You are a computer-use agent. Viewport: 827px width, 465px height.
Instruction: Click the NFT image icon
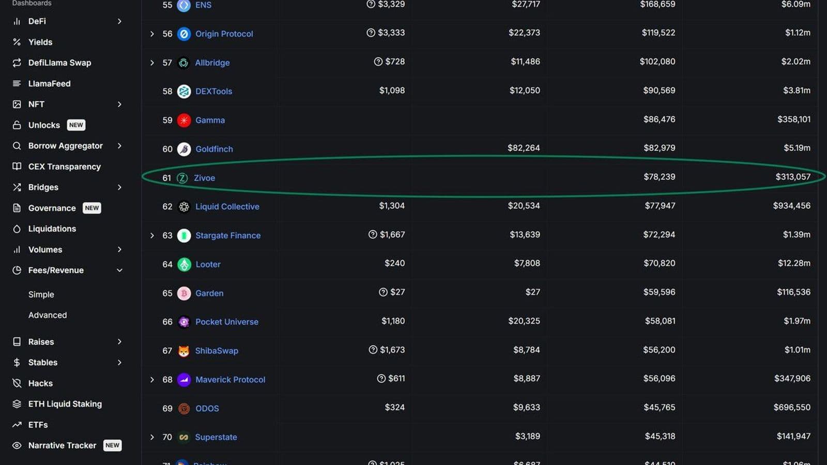[17, 104]
